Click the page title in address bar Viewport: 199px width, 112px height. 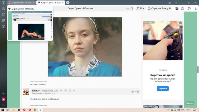click(80, 8)
